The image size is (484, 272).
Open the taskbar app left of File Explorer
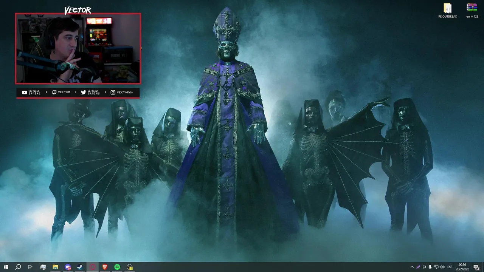43,267
